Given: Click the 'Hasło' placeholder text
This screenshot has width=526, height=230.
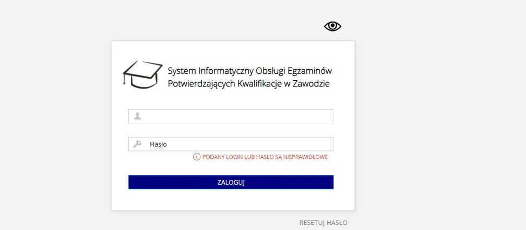Looking at the screenshot, I should click(158, 144).
